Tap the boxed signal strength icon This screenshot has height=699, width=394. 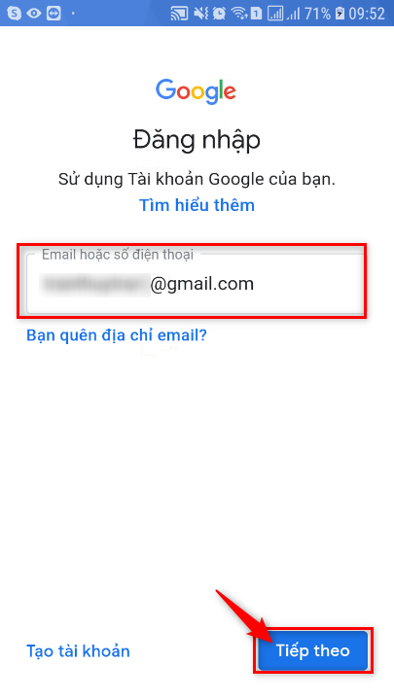tap(275, 14)
